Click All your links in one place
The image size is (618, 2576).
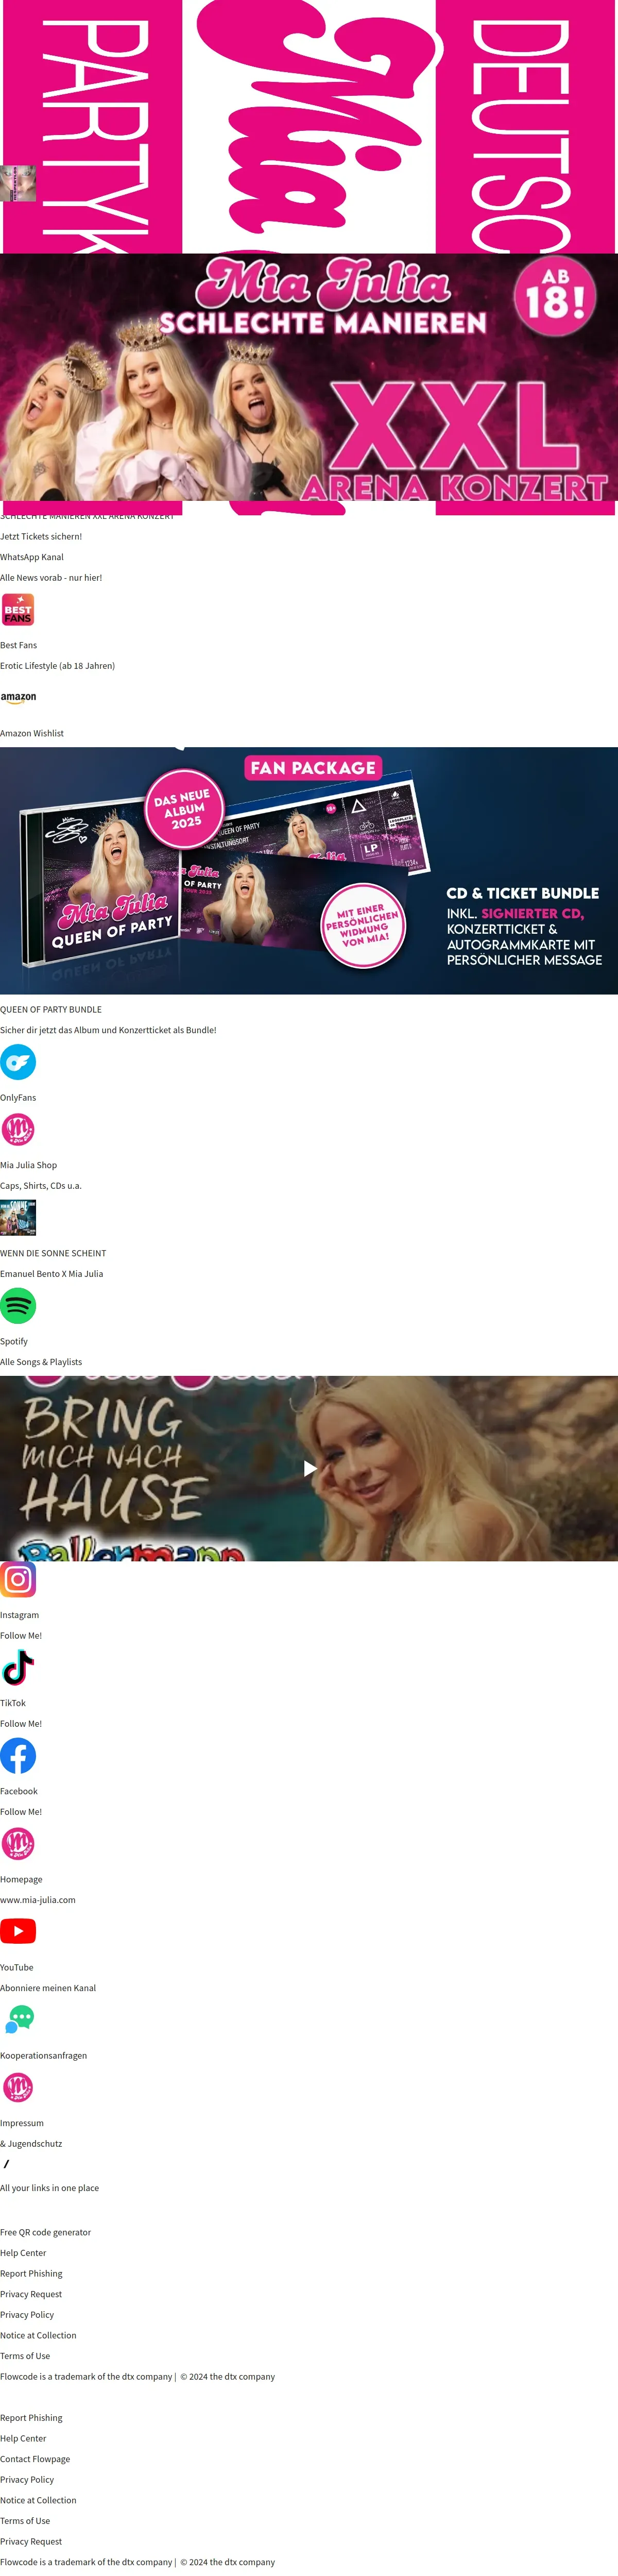(50, 2188)
